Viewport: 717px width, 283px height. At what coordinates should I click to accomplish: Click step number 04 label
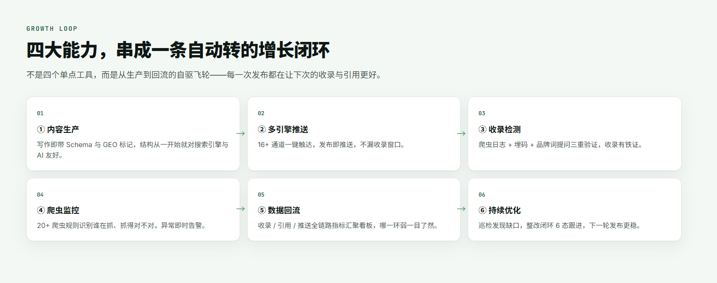point(40,195)
